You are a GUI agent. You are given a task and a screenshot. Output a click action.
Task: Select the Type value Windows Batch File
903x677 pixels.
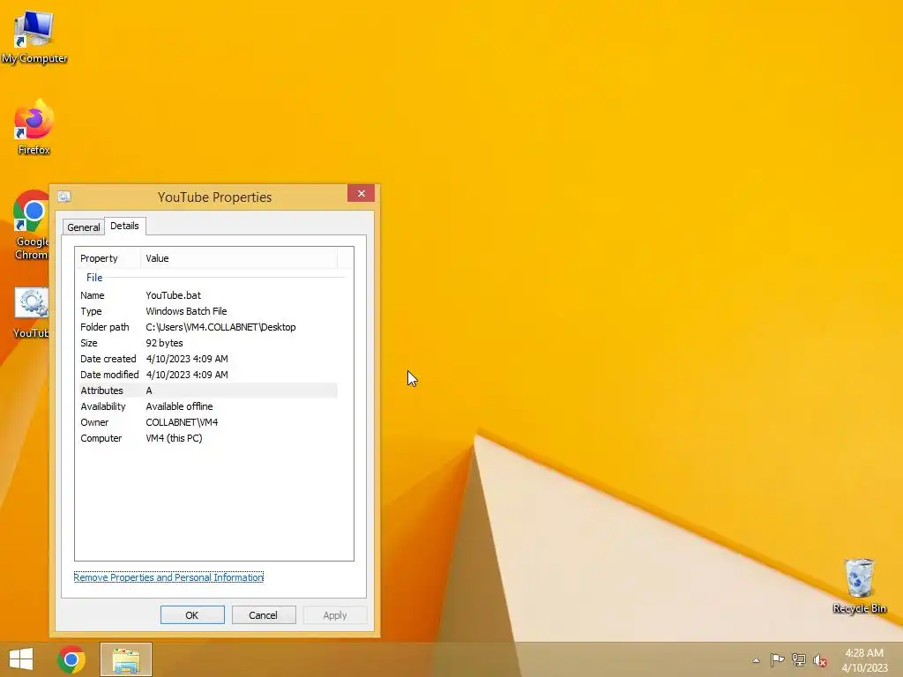tap(186, 311)
